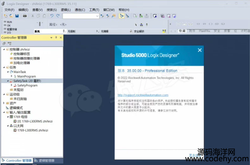Toggle the controller key switch graphic
Viewport: 250px width, 165px height.
(40, 24)
